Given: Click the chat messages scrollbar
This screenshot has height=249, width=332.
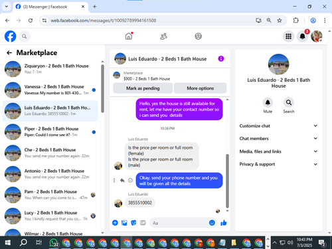Looking at the screenshot, I should (x=227, y=181).
